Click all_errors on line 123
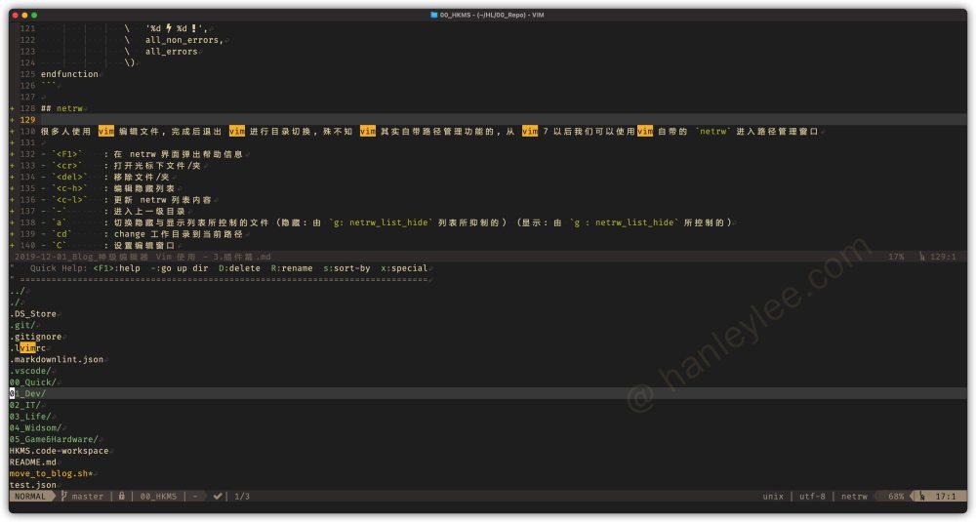Image resolution: width=976 pixels, height=522 pixels. 171,51
